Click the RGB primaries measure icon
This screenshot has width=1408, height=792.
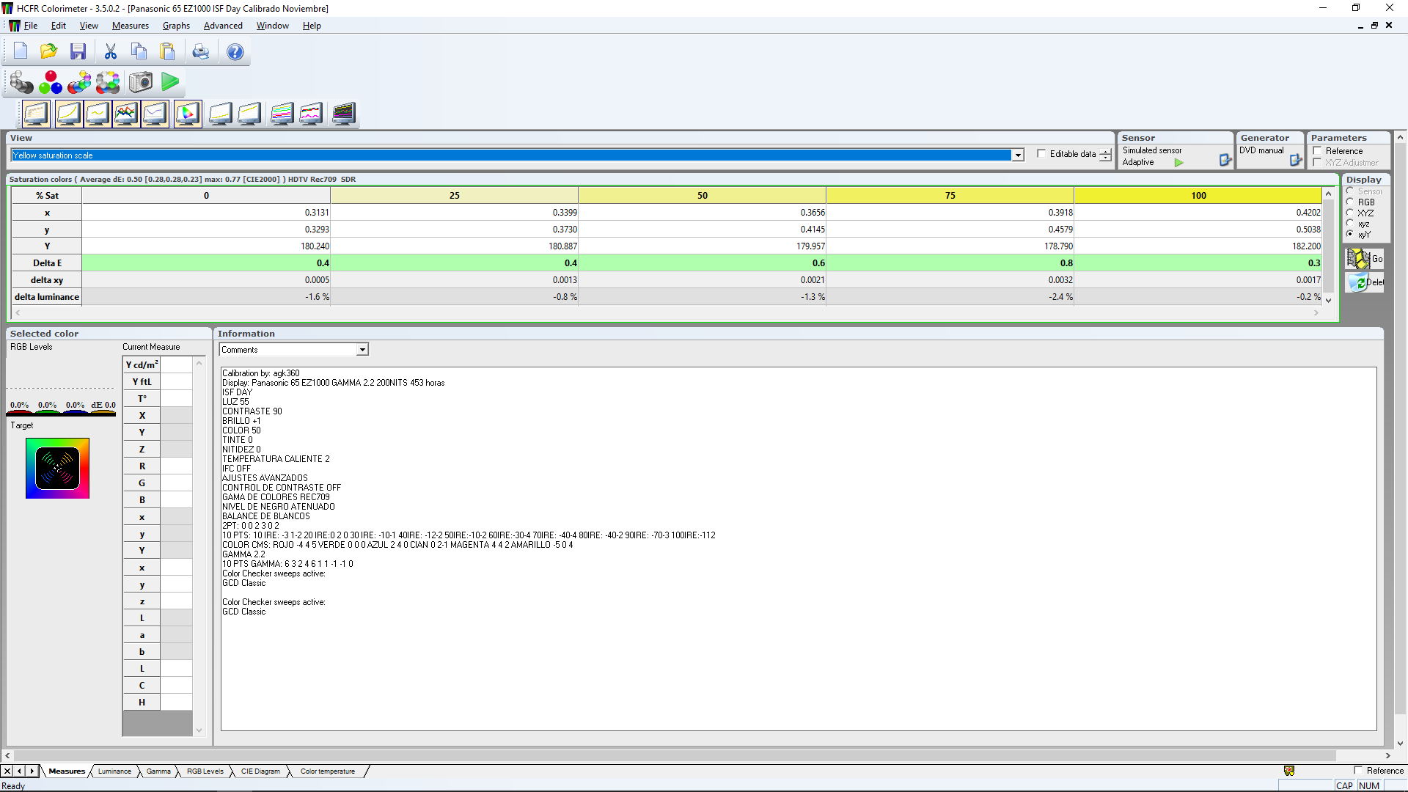[x=50, y=82]
